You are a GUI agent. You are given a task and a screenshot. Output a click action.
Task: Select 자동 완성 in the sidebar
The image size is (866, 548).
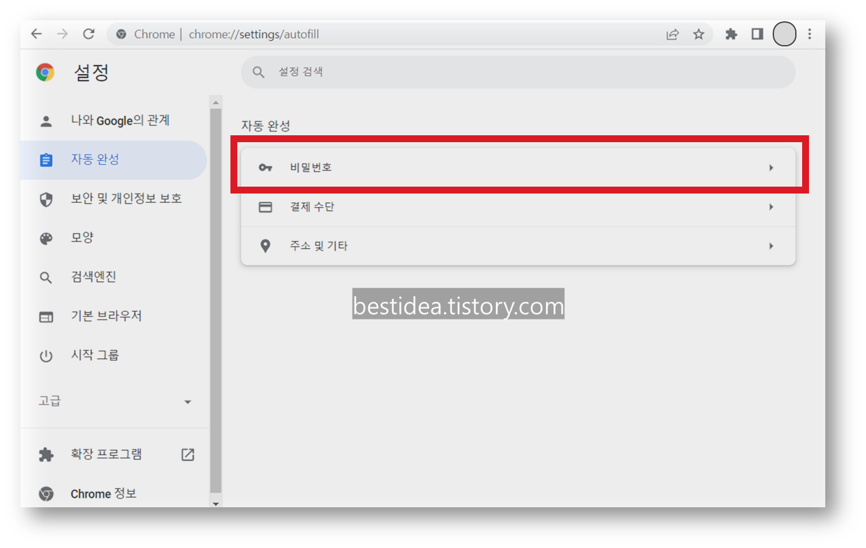click(x=113, y=160)
